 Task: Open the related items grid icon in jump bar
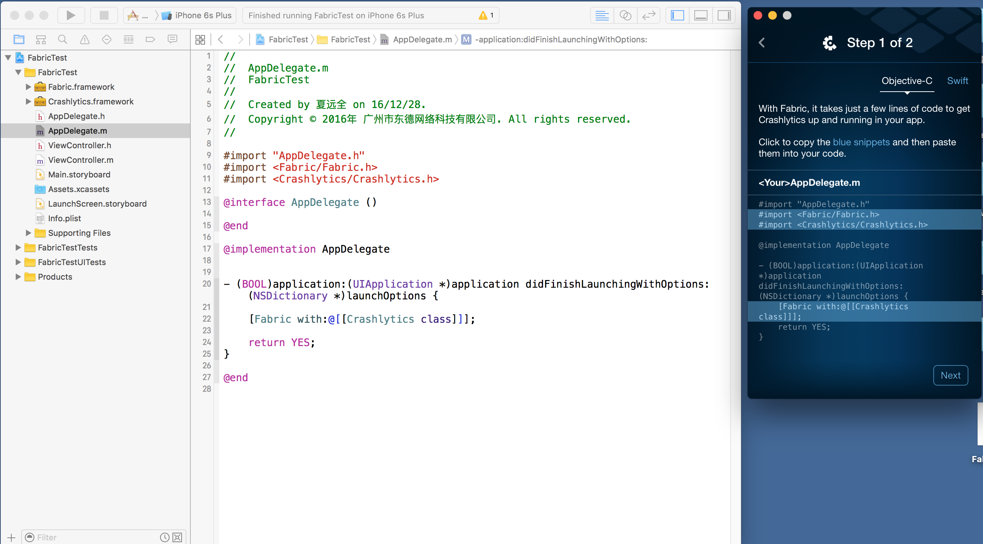(200, 39)
